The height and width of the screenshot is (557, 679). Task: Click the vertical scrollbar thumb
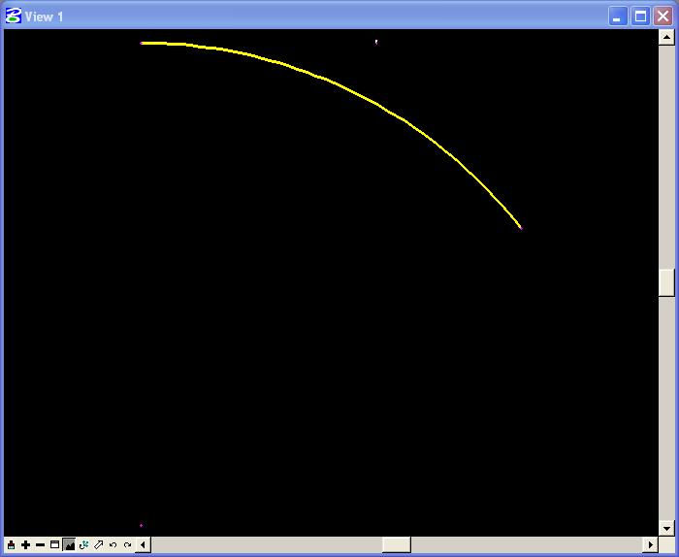(666, 282)
